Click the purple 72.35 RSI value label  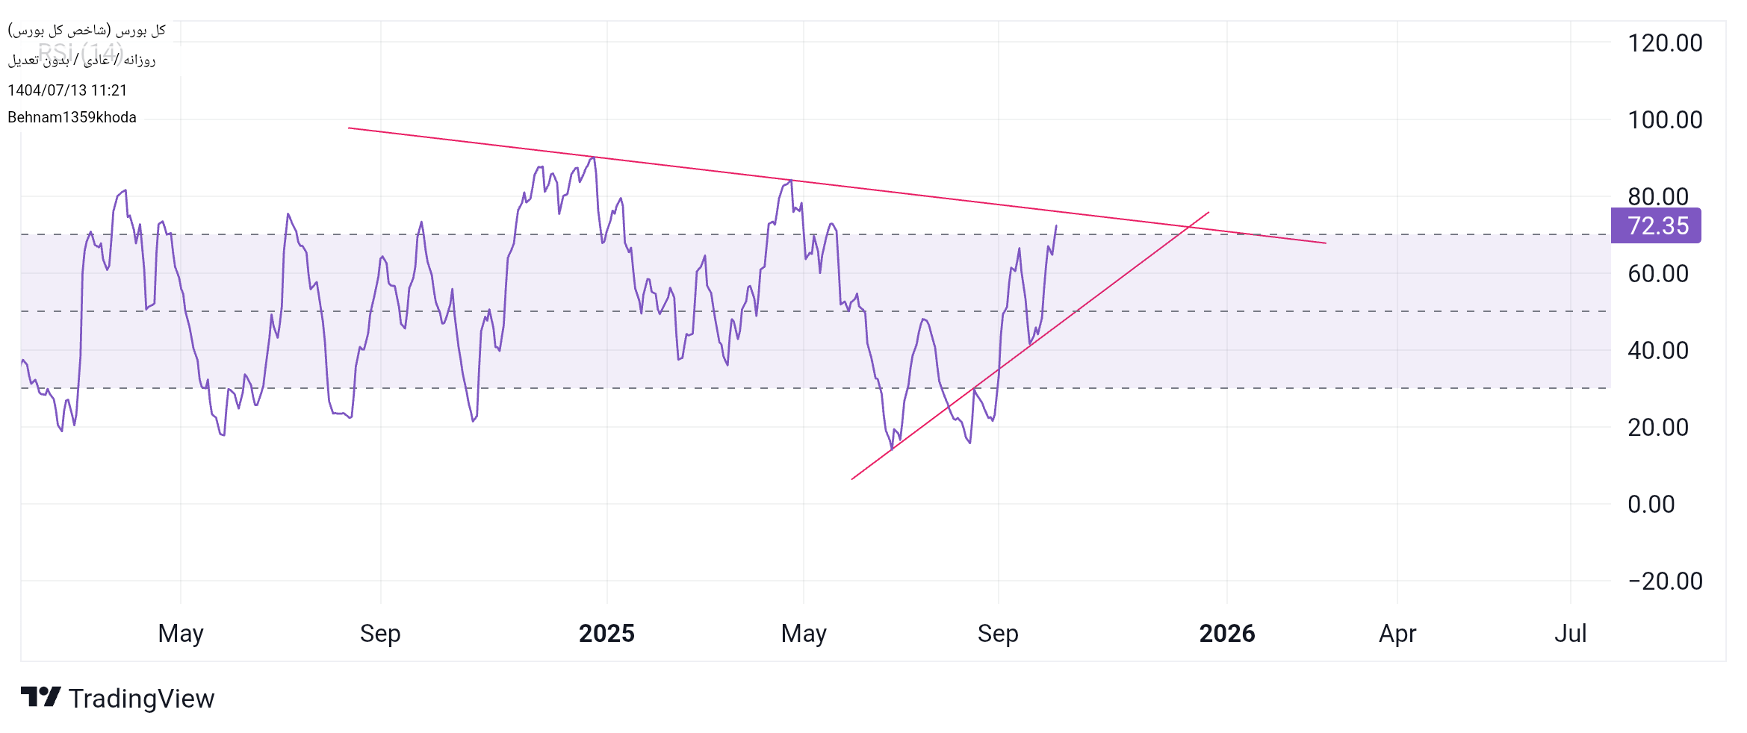[1657, 225]
